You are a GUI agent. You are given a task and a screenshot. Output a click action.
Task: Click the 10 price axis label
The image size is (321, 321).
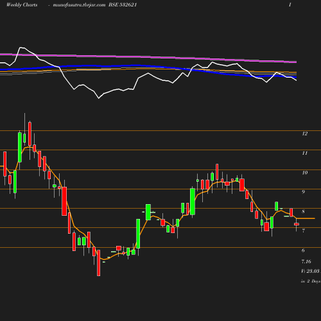[305, 173]
